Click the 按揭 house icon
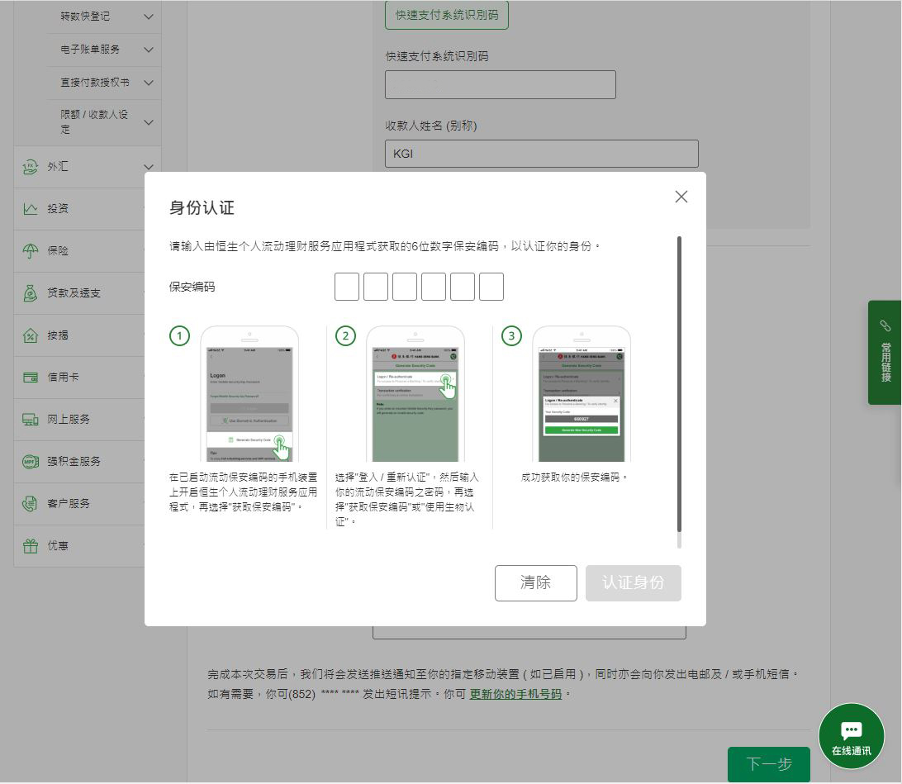Image resolution: width=902 pixels, height=784 pixels. pos(31,335)
